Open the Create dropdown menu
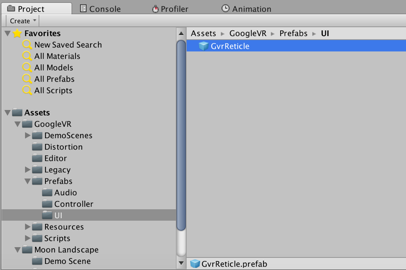The image size is (406, 270). [x=22, y=21]
